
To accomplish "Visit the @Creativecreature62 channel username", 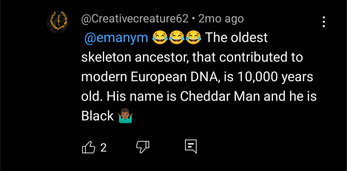I will pos(135,19).
